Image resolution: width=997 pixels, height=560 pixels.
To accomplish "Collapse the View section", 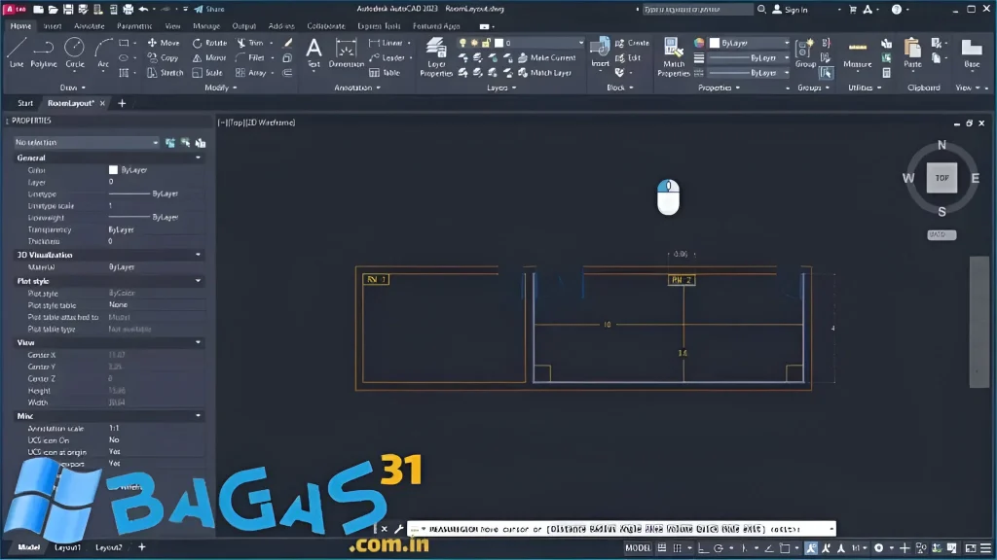I will (198, 342).
